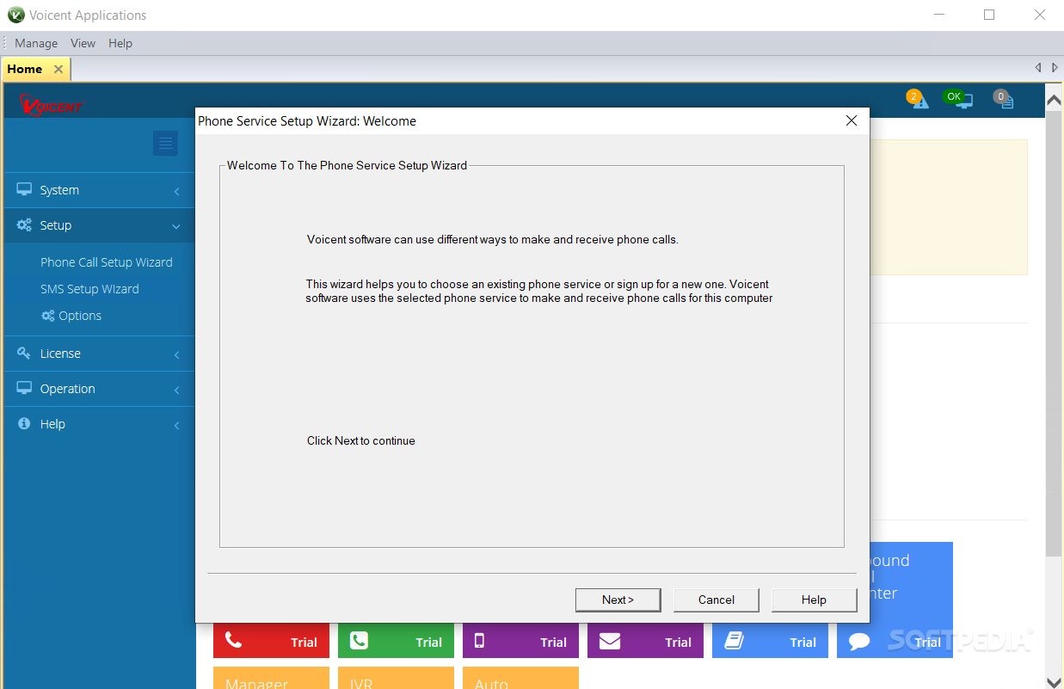The height and width of the screenshot is (689, 1064).
Task: Click the License key icon
Action: (24, 353)
